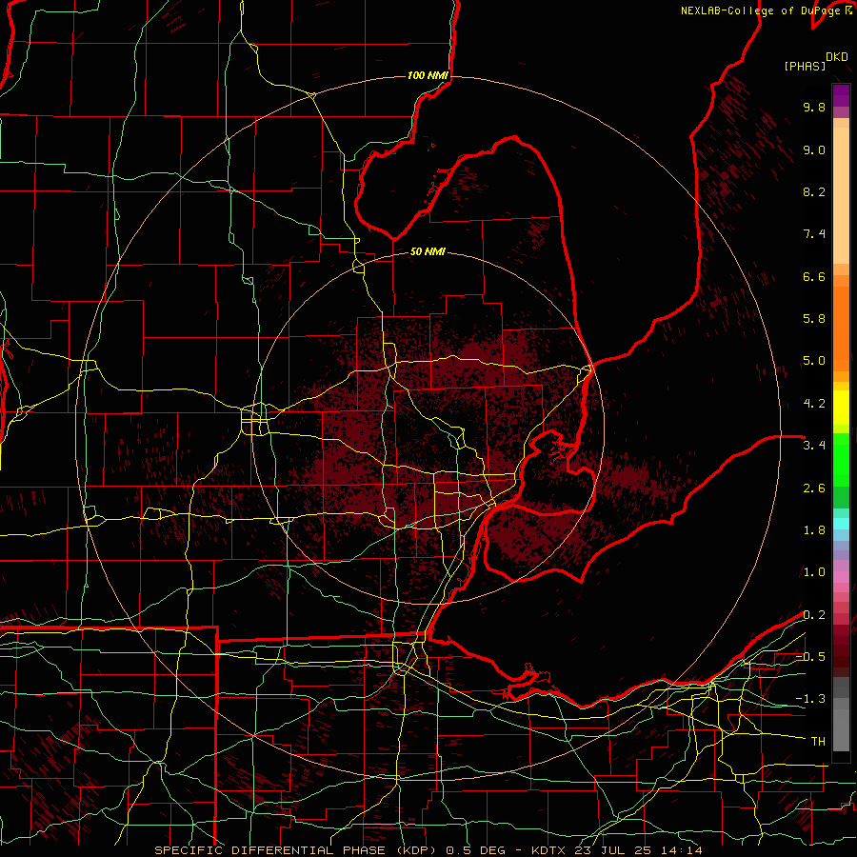Click the 5.0 legend value
The image size is (857, 857).
pyautogui.click(x=814, y=361)
